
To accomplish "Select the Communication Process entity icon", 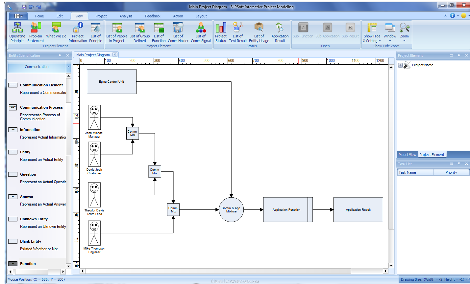I will coord(13,107).
